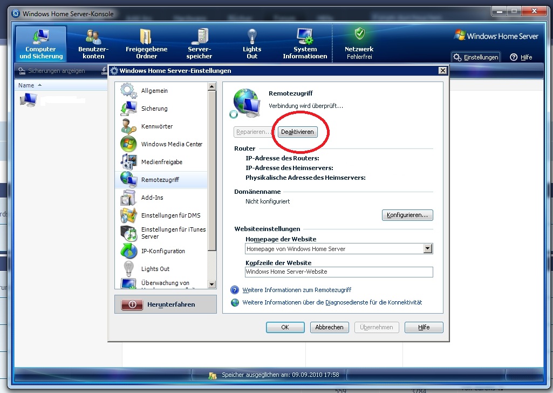Click Übernehmen button
Screen dimensions: 553x393
pos(376,327)
